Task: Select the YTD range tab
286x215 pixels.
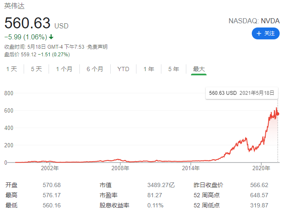Action: tap(123, 69)
